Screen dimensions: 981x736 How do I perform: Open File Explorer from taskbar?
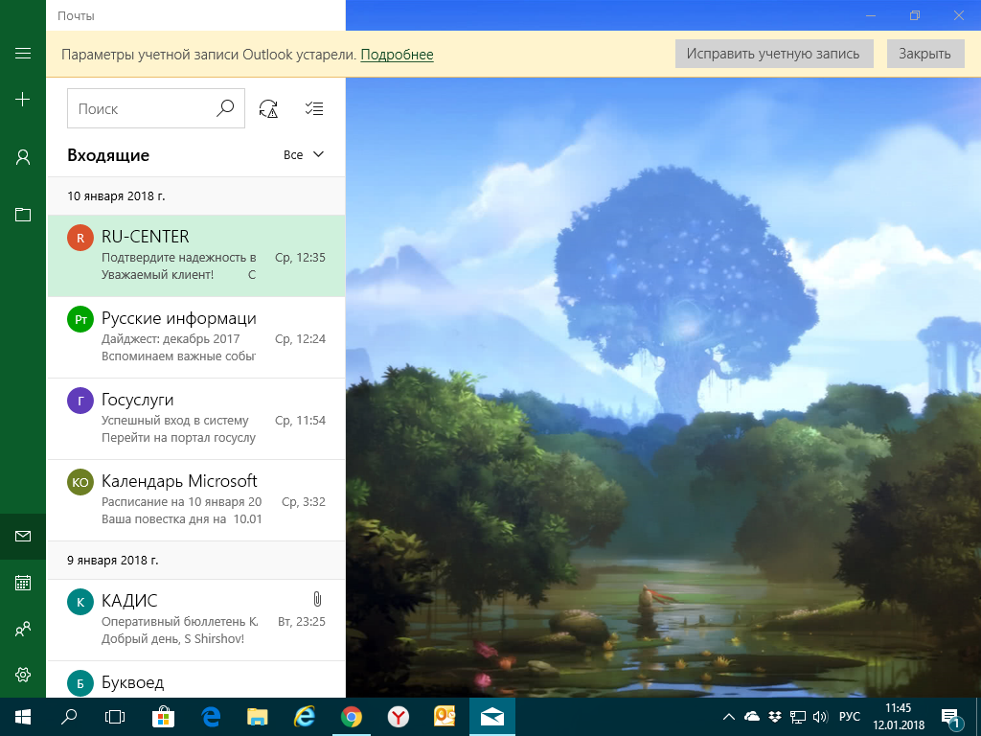pos(257,717)
